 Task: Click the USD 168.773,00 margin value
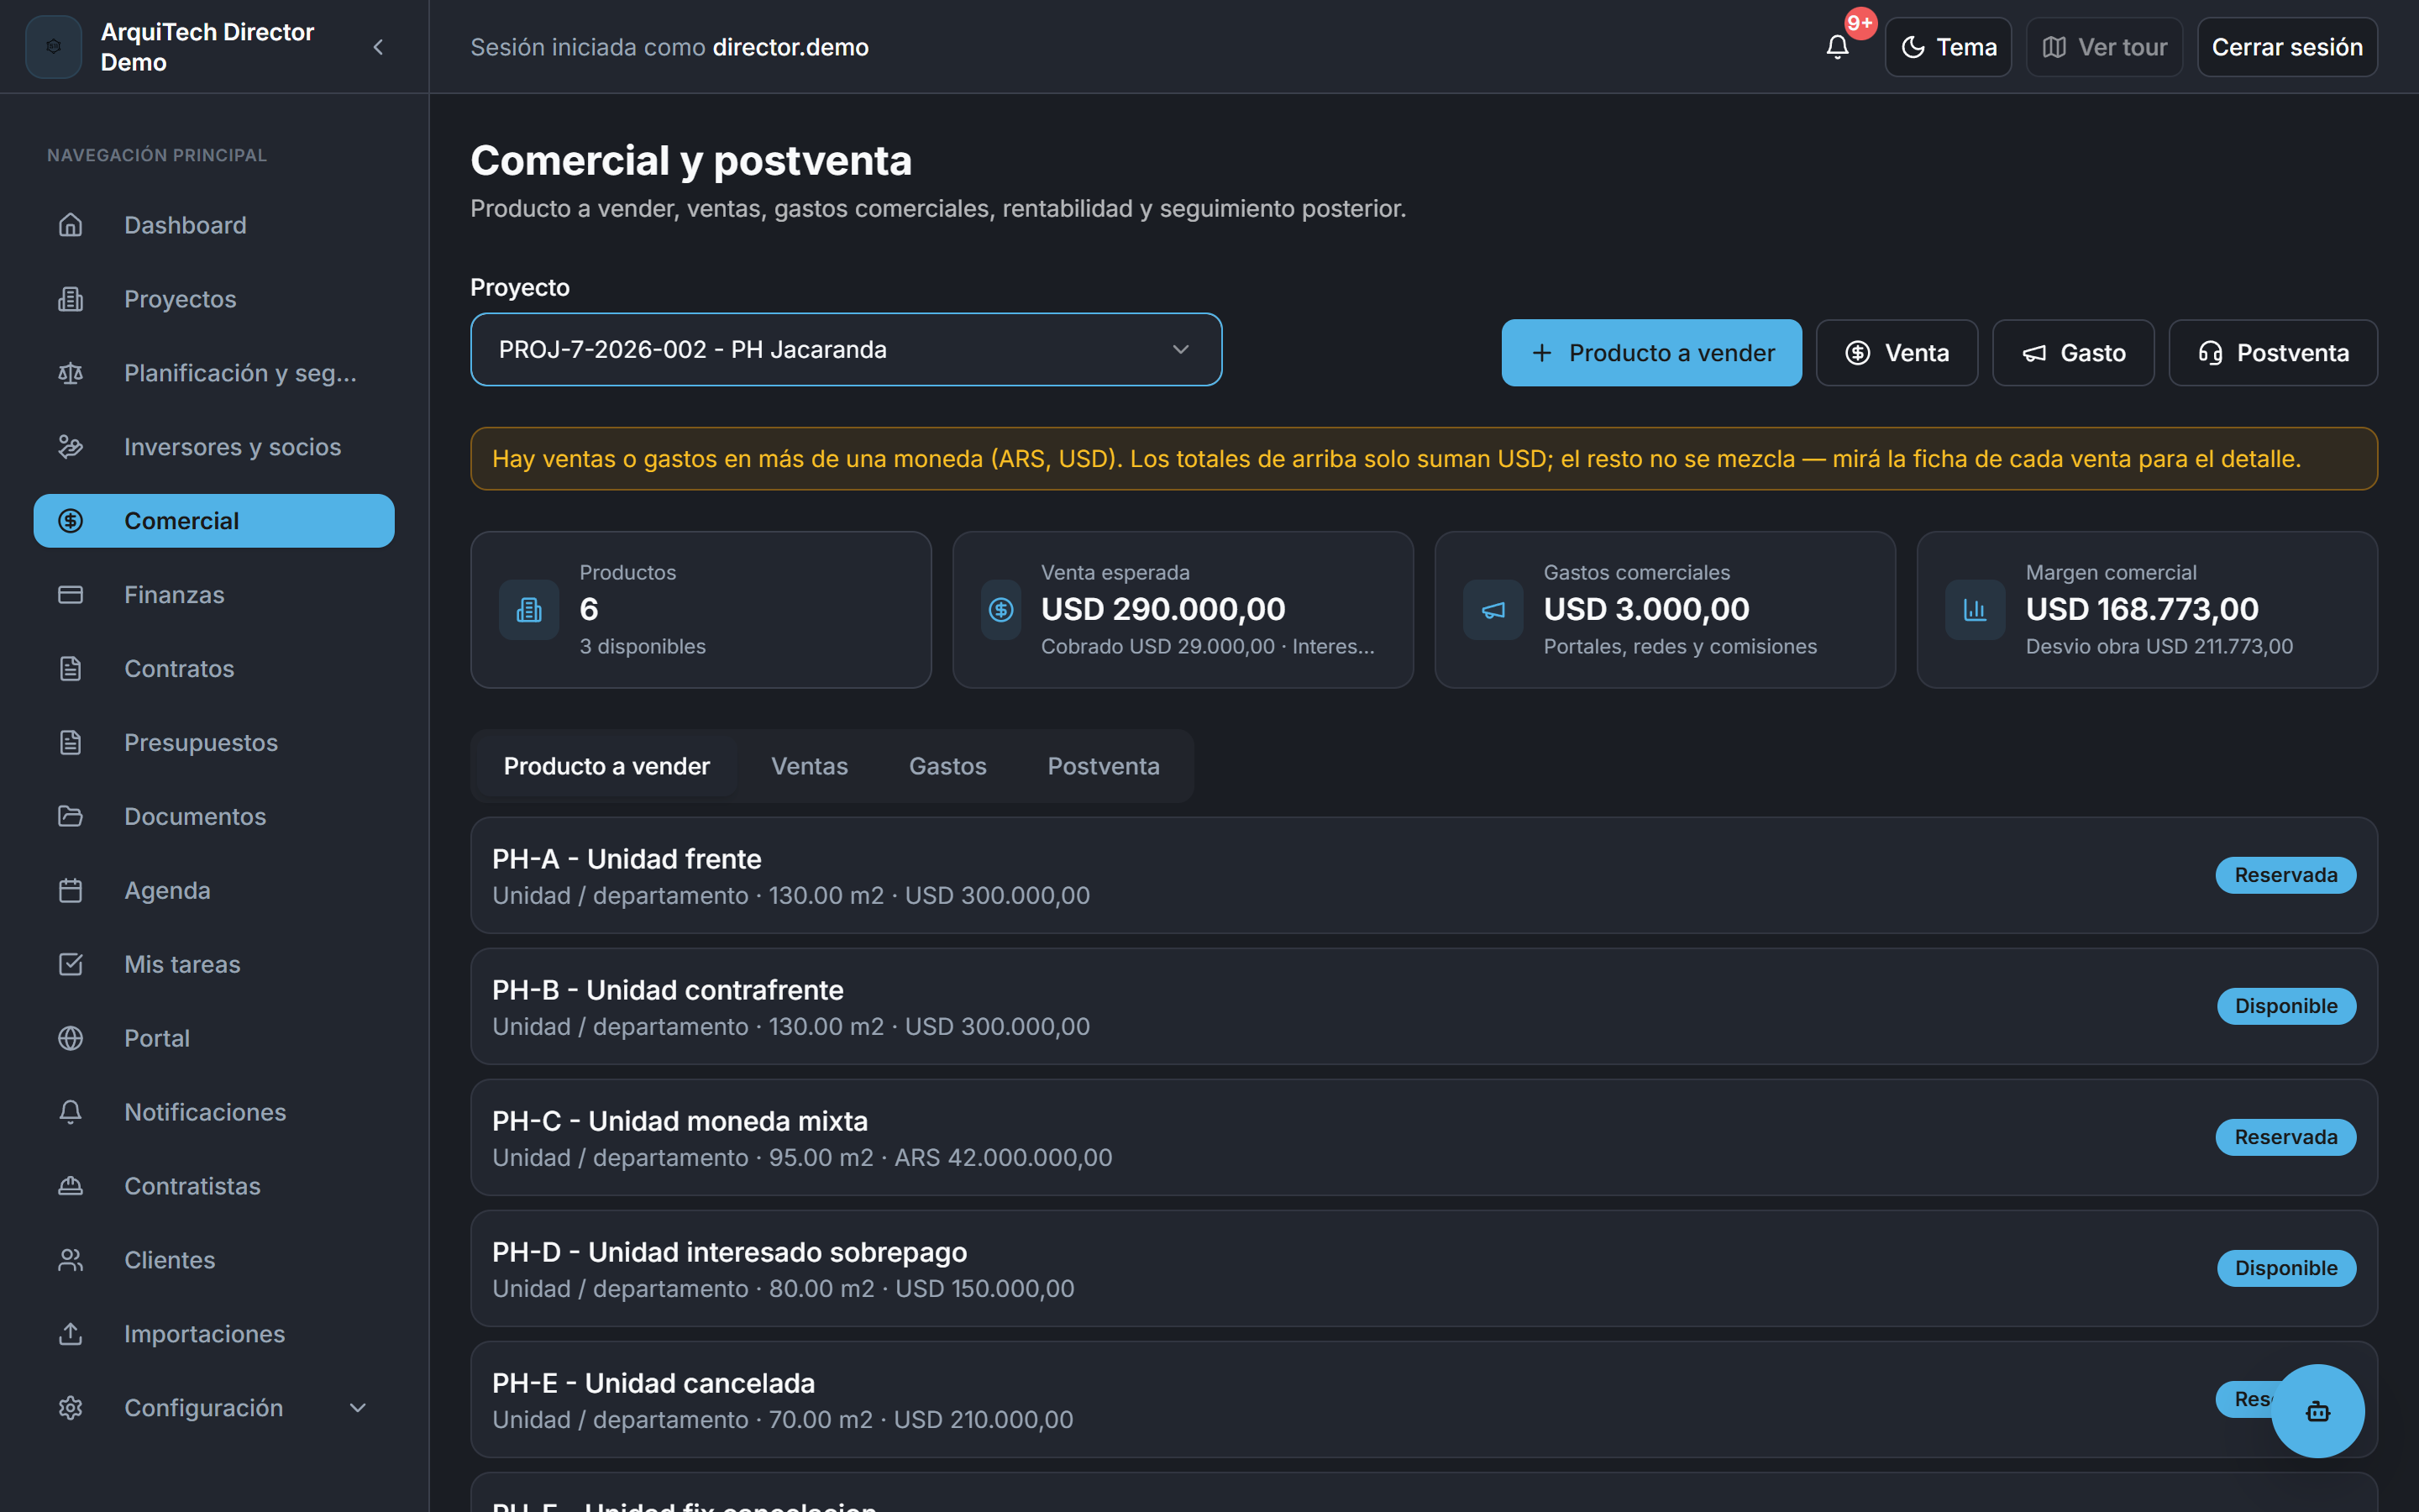pos(2142,609)
